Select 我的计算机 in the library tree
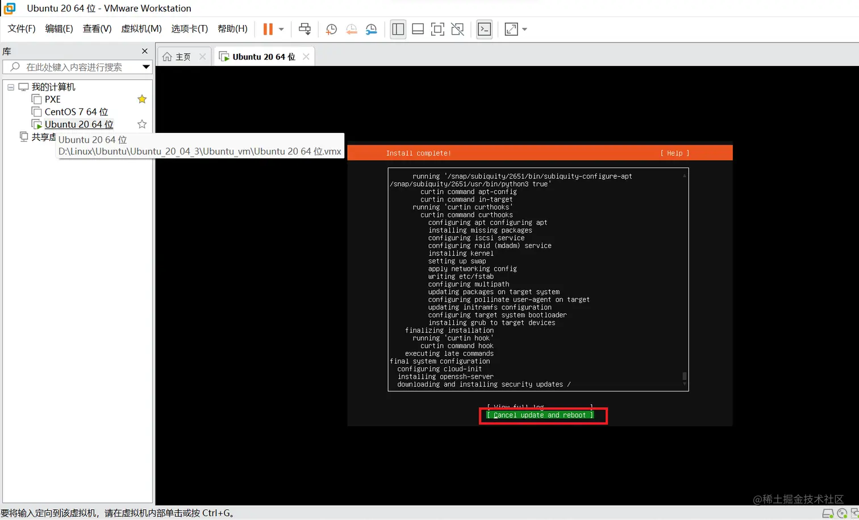 point(53,87)
